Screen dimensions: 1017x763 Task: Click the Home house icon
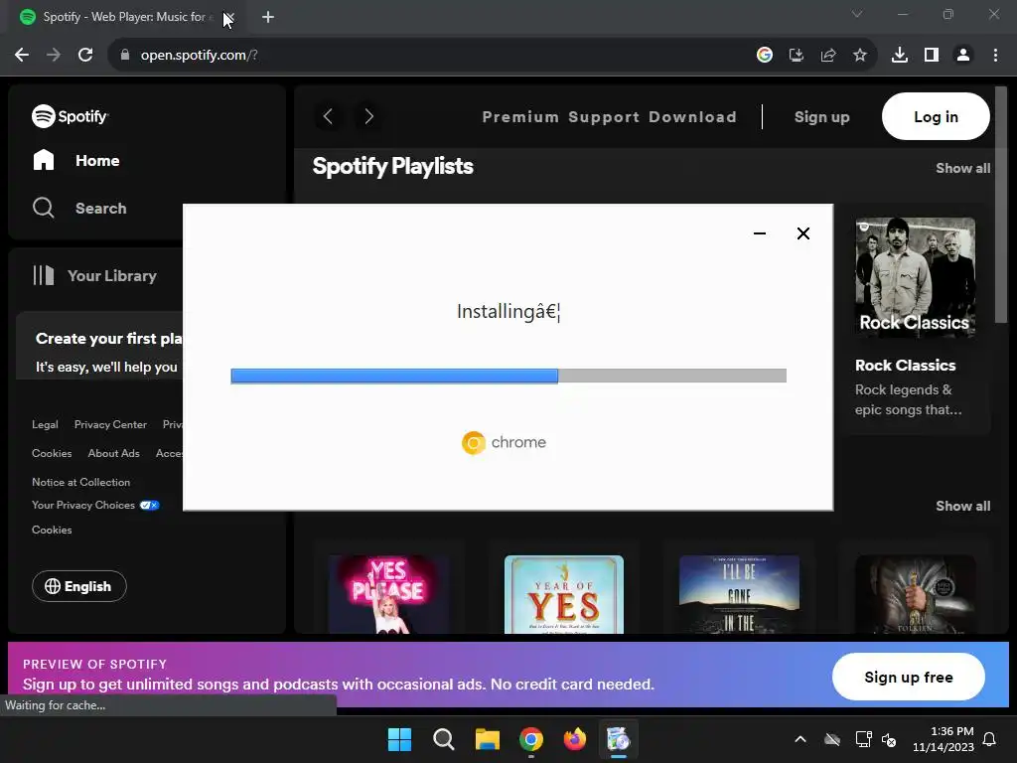pos(44,160)
